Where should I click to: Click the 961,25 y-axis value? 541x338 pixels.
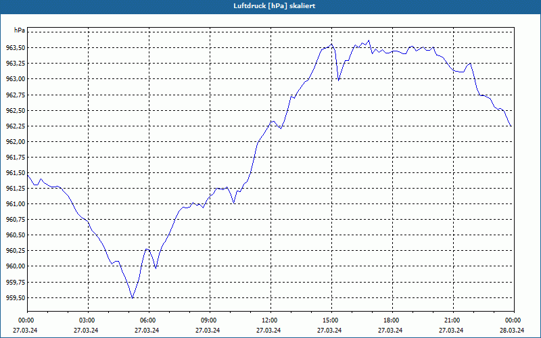click(x=16, y=189)
